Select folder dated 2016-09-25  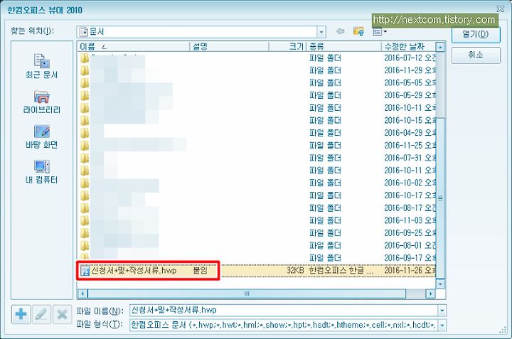click(x=257, y=233)
